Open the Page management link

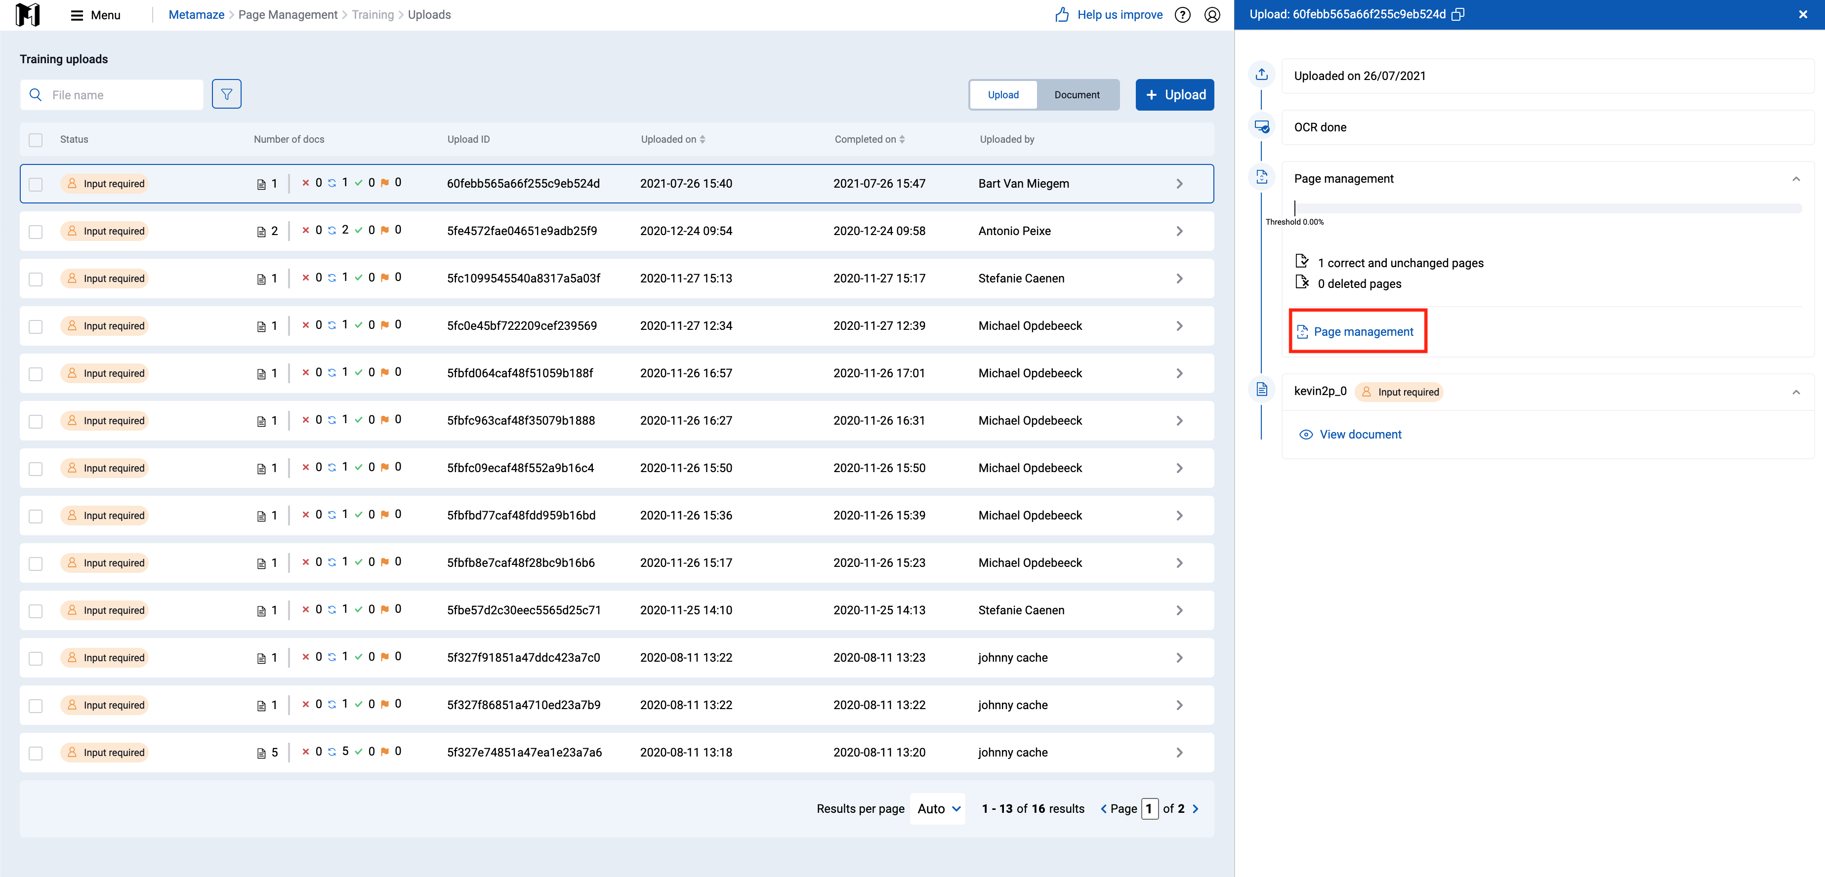tap(1355, 331)
